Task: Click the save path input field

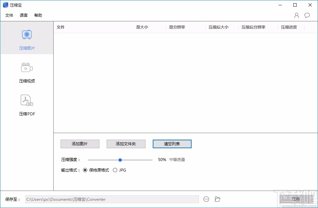Action: click(112, 199)
